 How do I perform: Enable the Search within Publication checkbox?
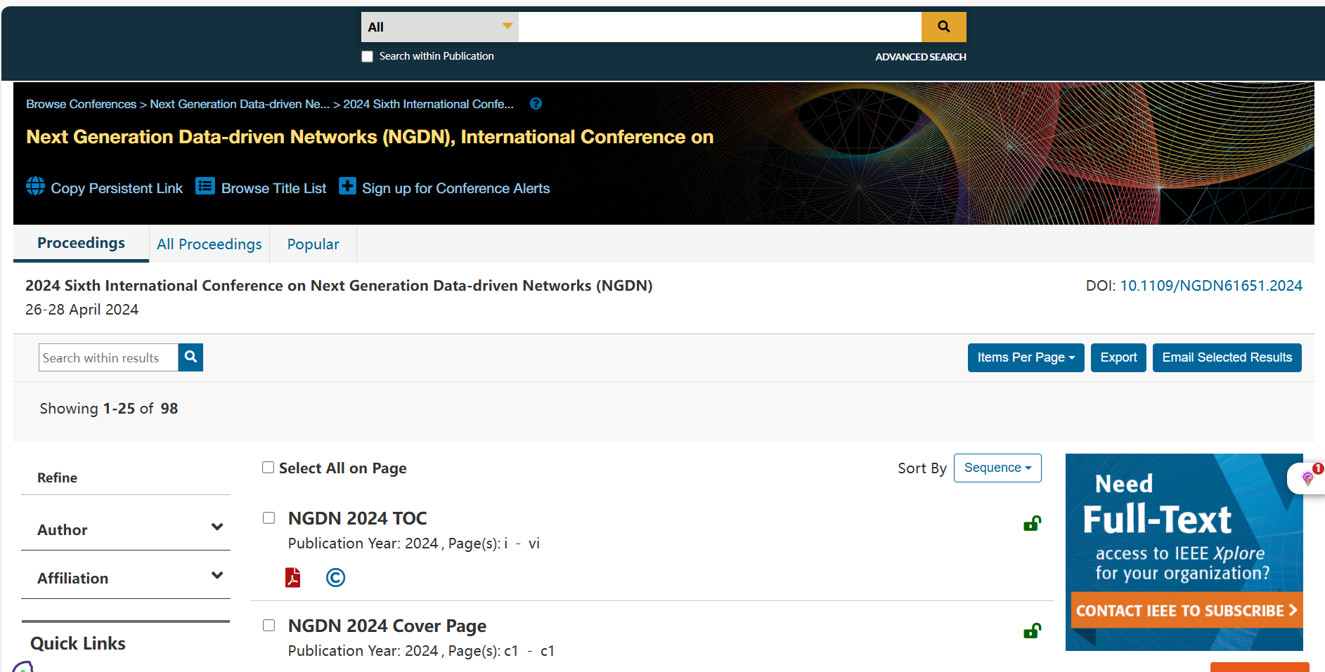pyautogui.click(x=367, y=56)
